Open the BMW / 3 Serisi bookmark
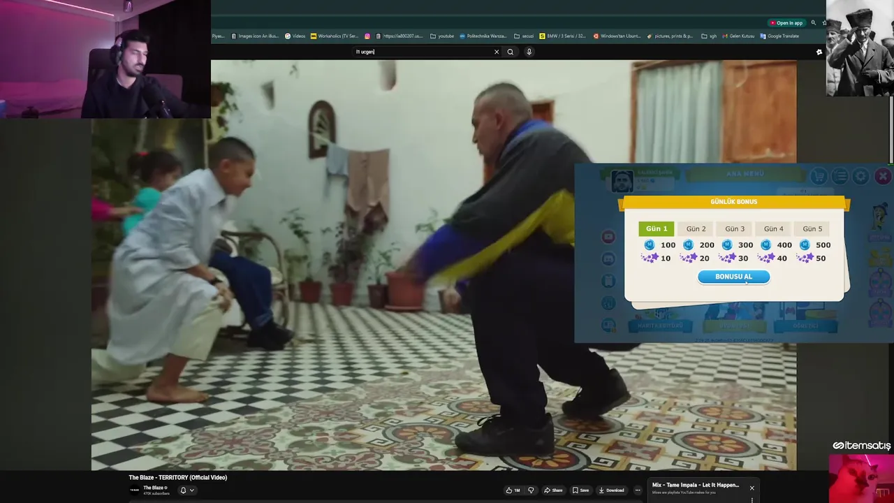The height and width of the screenshot is (503, 894). coord(563,36)
